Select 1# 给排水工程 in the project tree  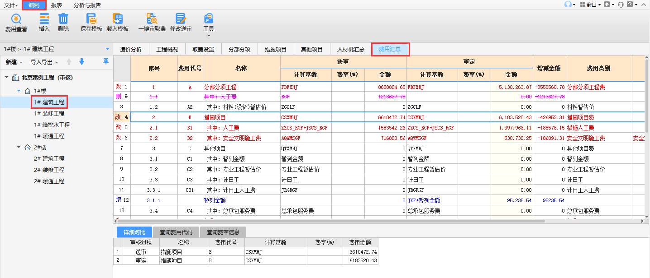(52, 125)
